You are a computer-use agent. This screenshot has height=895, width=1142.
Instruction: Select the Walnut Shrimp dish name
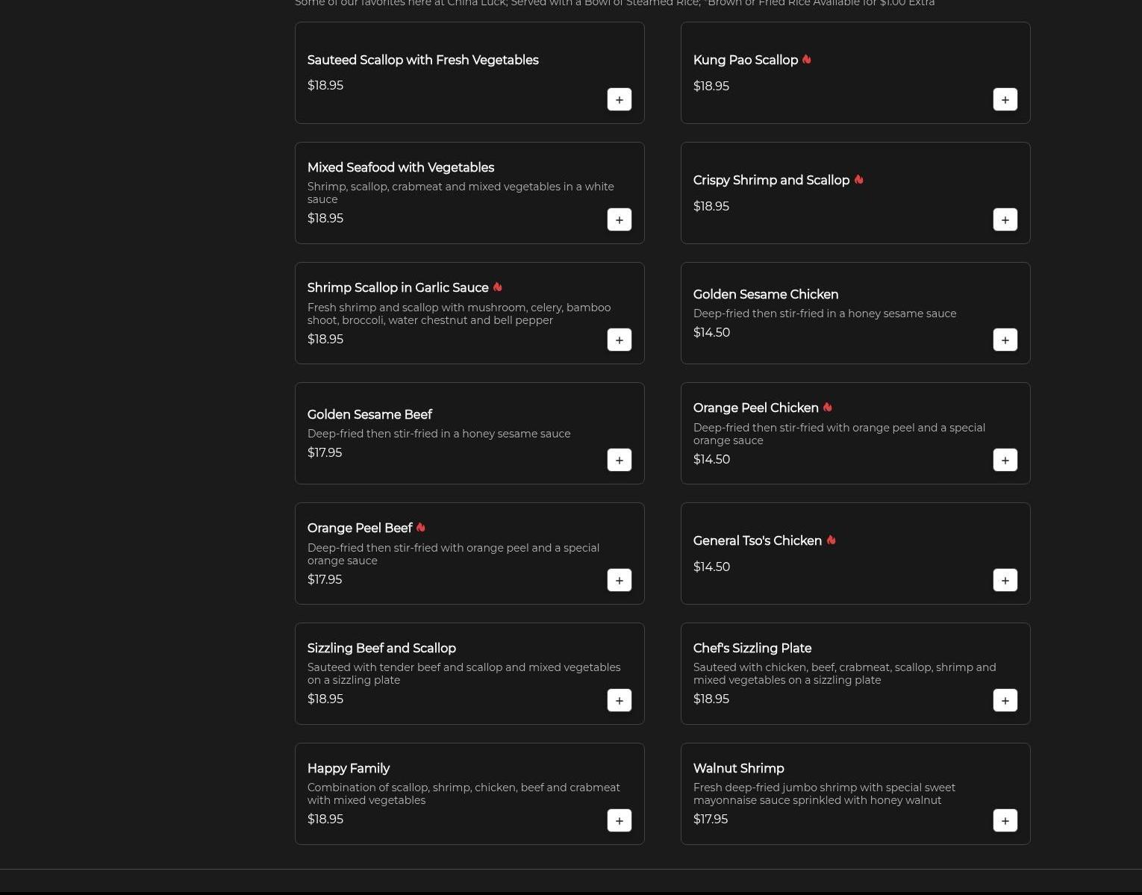(738, 769)
